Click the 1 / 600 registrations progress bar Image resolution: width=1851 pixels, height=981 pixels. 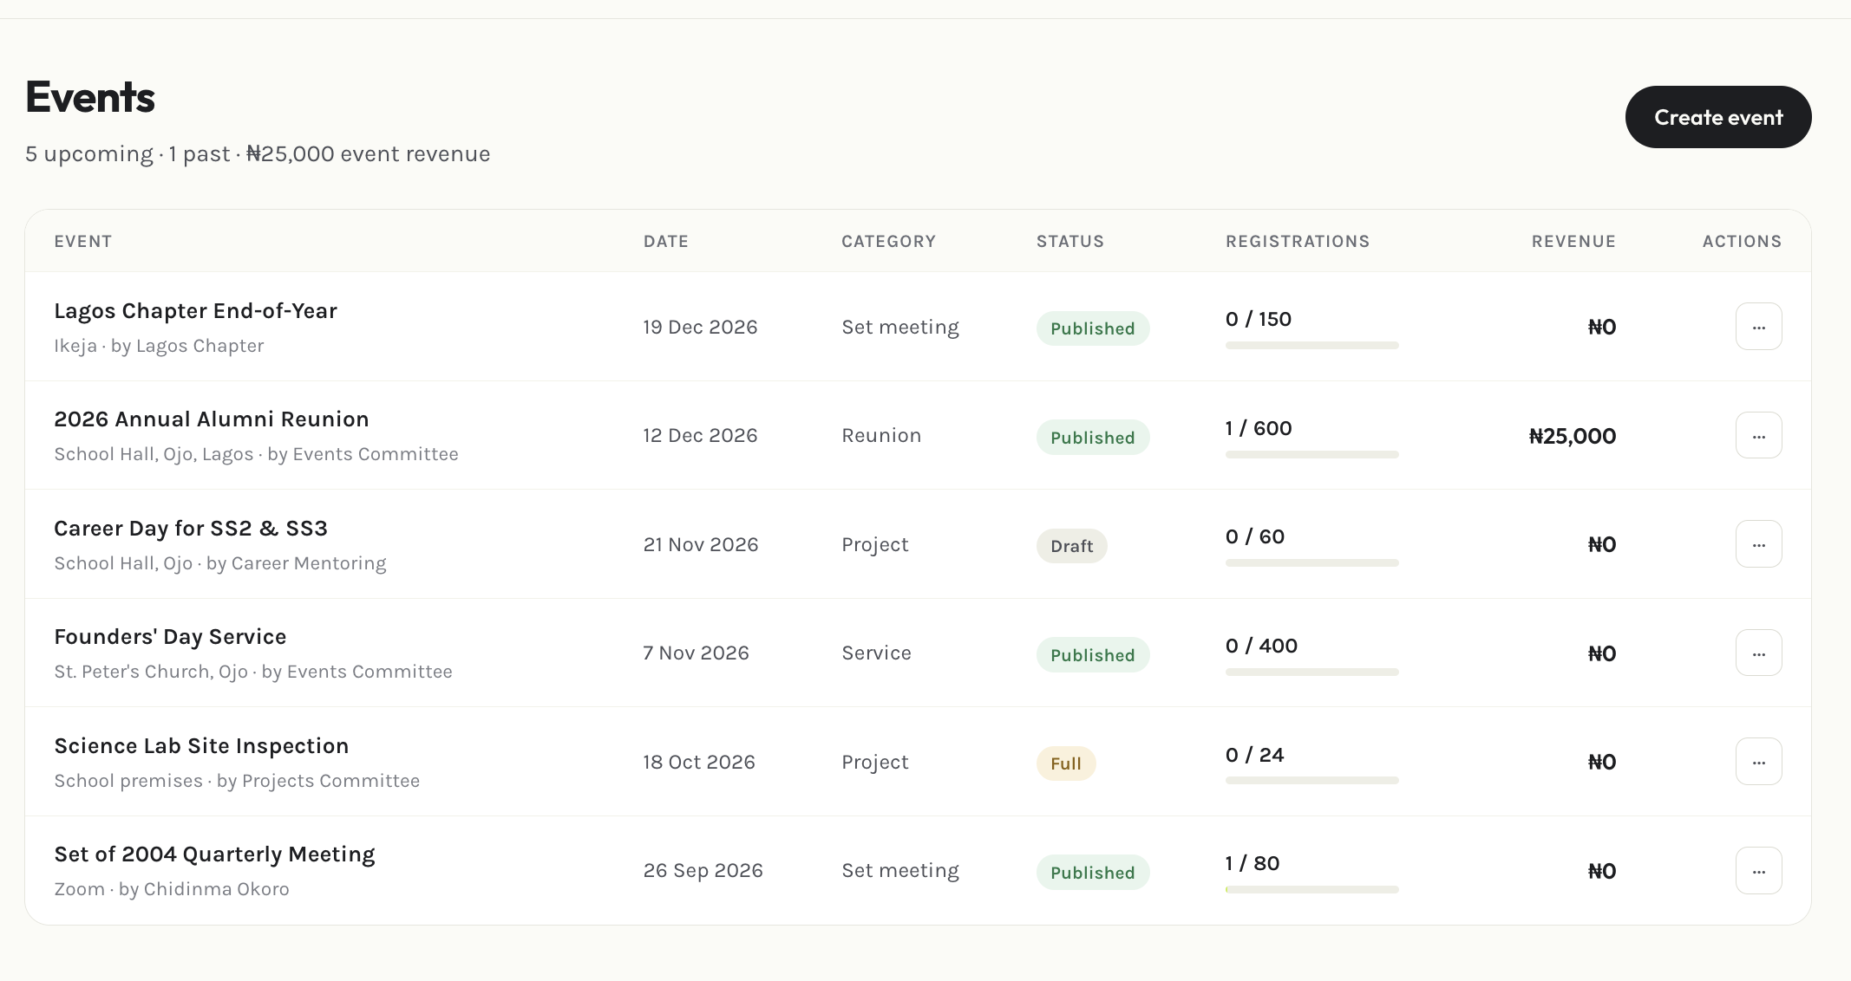[1311, 454]
